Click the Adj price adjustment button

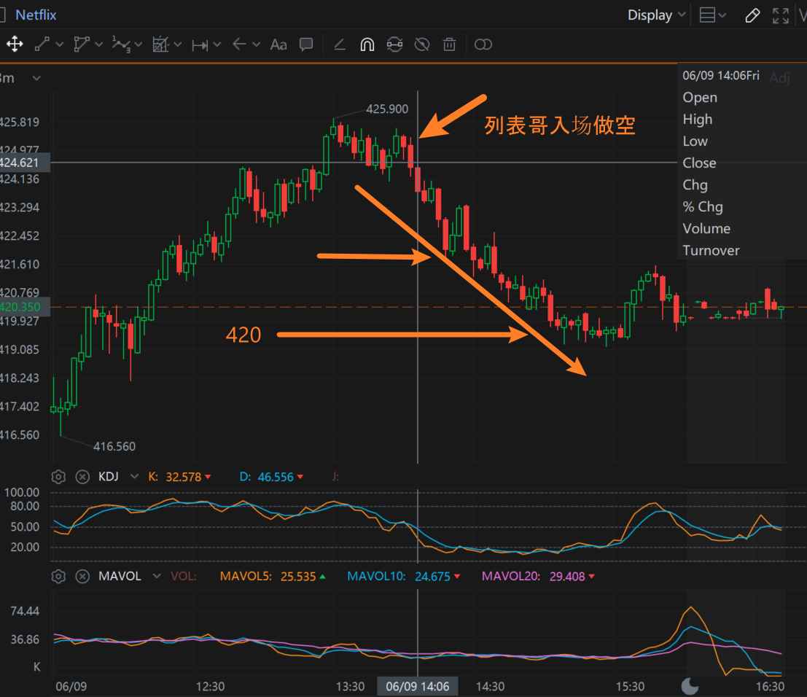(779, 78)
